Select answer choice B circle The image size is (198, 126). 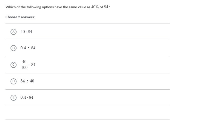pyautogui.click(x=14, y=48)
